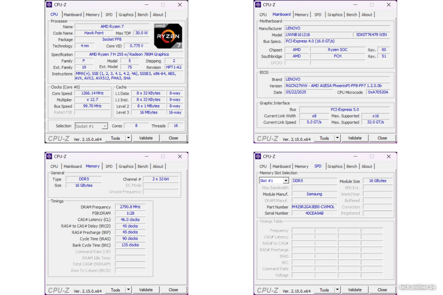Click the CPU-Z title bar icon in the CPU tab window
Screen dimensions: 443x295
coord(49,5)
